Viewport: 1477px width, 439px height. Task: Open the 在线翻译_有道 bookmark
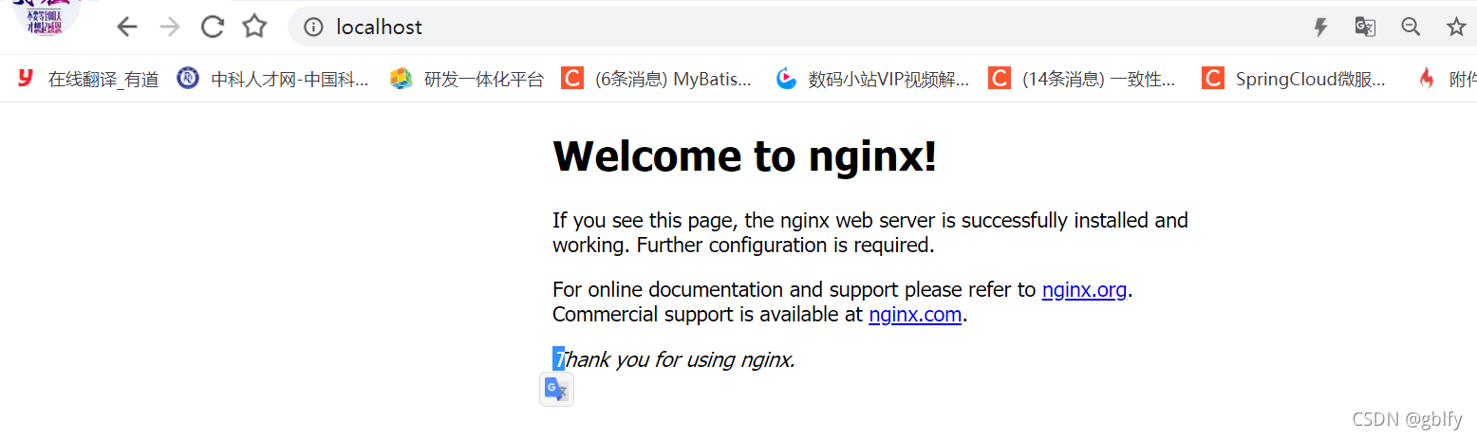88,80
